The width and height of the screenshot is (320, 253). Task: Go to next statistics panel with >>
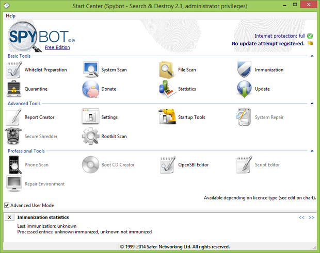(x=311, y=217)
